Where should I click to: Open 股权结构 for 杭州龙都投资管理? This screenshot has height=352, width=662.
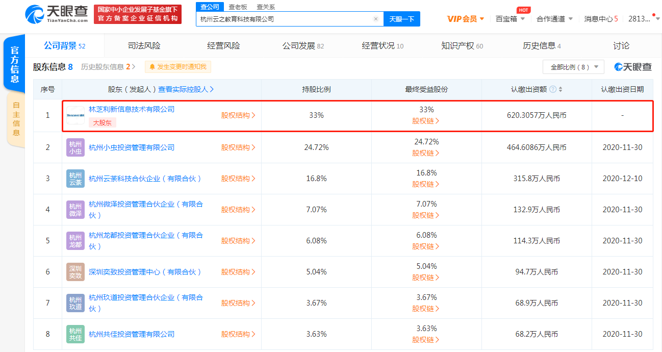pyautogui.click(x=238, y=241)
